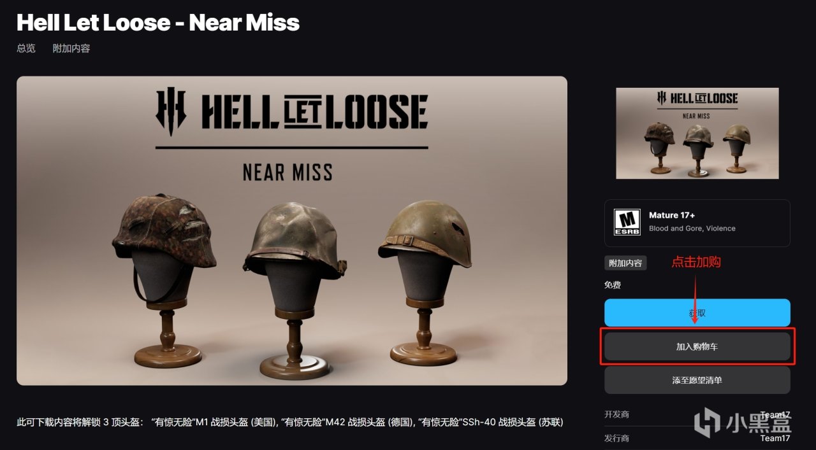Click the Near Miss thumbnail preview on the right
816x450 pixels.
(697, 133)
